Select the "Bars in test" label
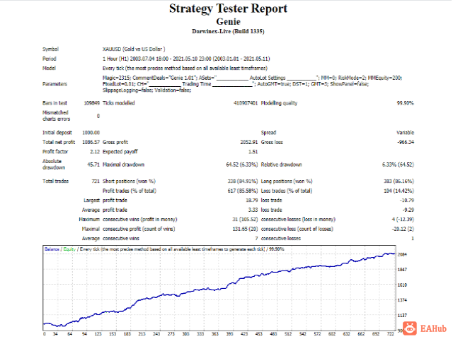The image size is (453, 339). coord(55,103)
